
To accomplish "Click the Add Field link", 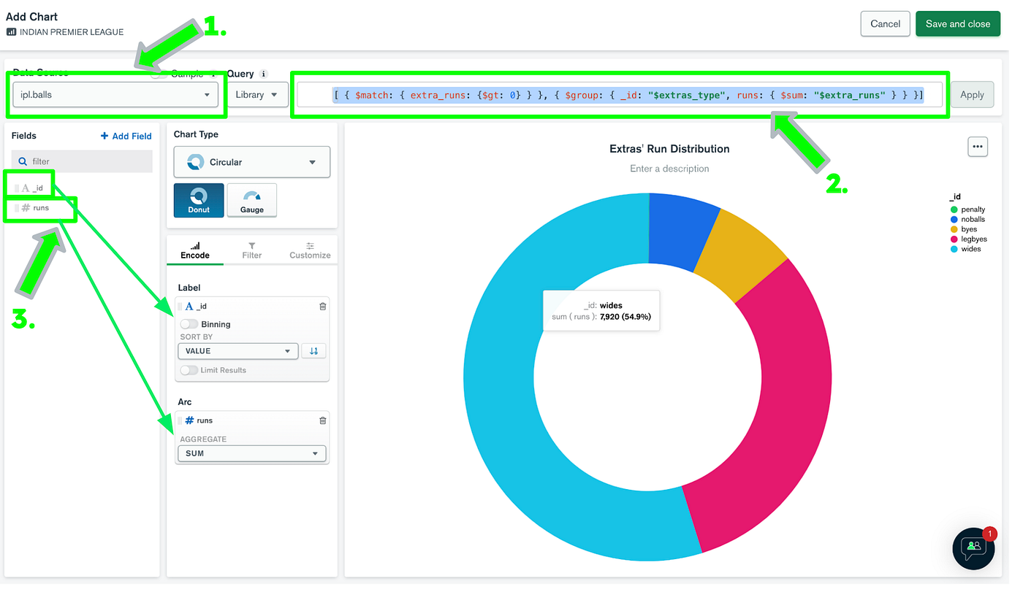I will tap(126, 136).
